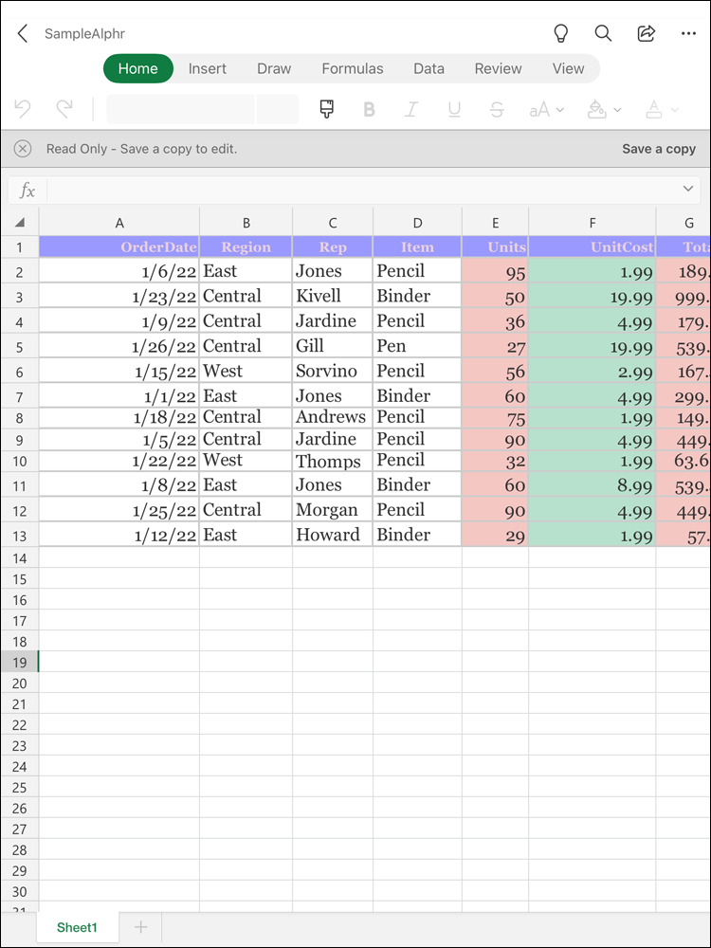Viewport: 711px width, 948px height.
Task: Open the Insert tab
Action: pyautogui.click(x=208, y=68)
